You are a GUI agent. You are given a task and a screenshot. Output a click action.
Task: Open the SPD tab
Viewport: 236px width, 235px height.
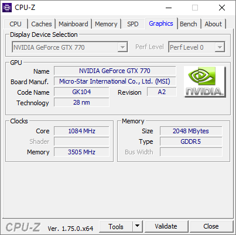[x=133, y=24]
